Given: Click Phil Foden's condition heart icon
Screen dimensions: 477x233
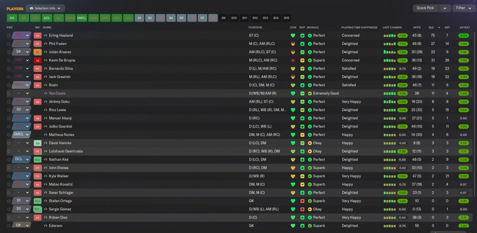Looking at the screenshot, I should pos(293,44).
